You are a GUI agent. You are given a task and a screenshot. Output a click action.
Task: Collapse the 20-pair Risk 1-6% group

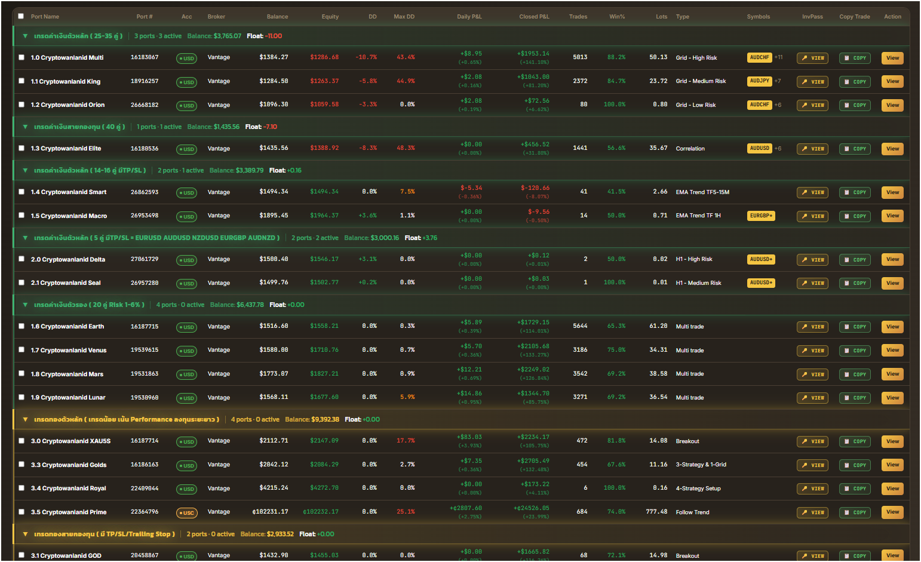(25, 305)
